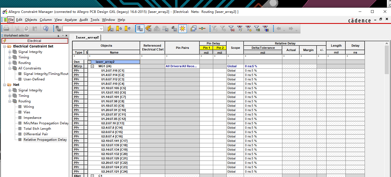Collapse the MG1 (24) match group

[x=92, y=66]
